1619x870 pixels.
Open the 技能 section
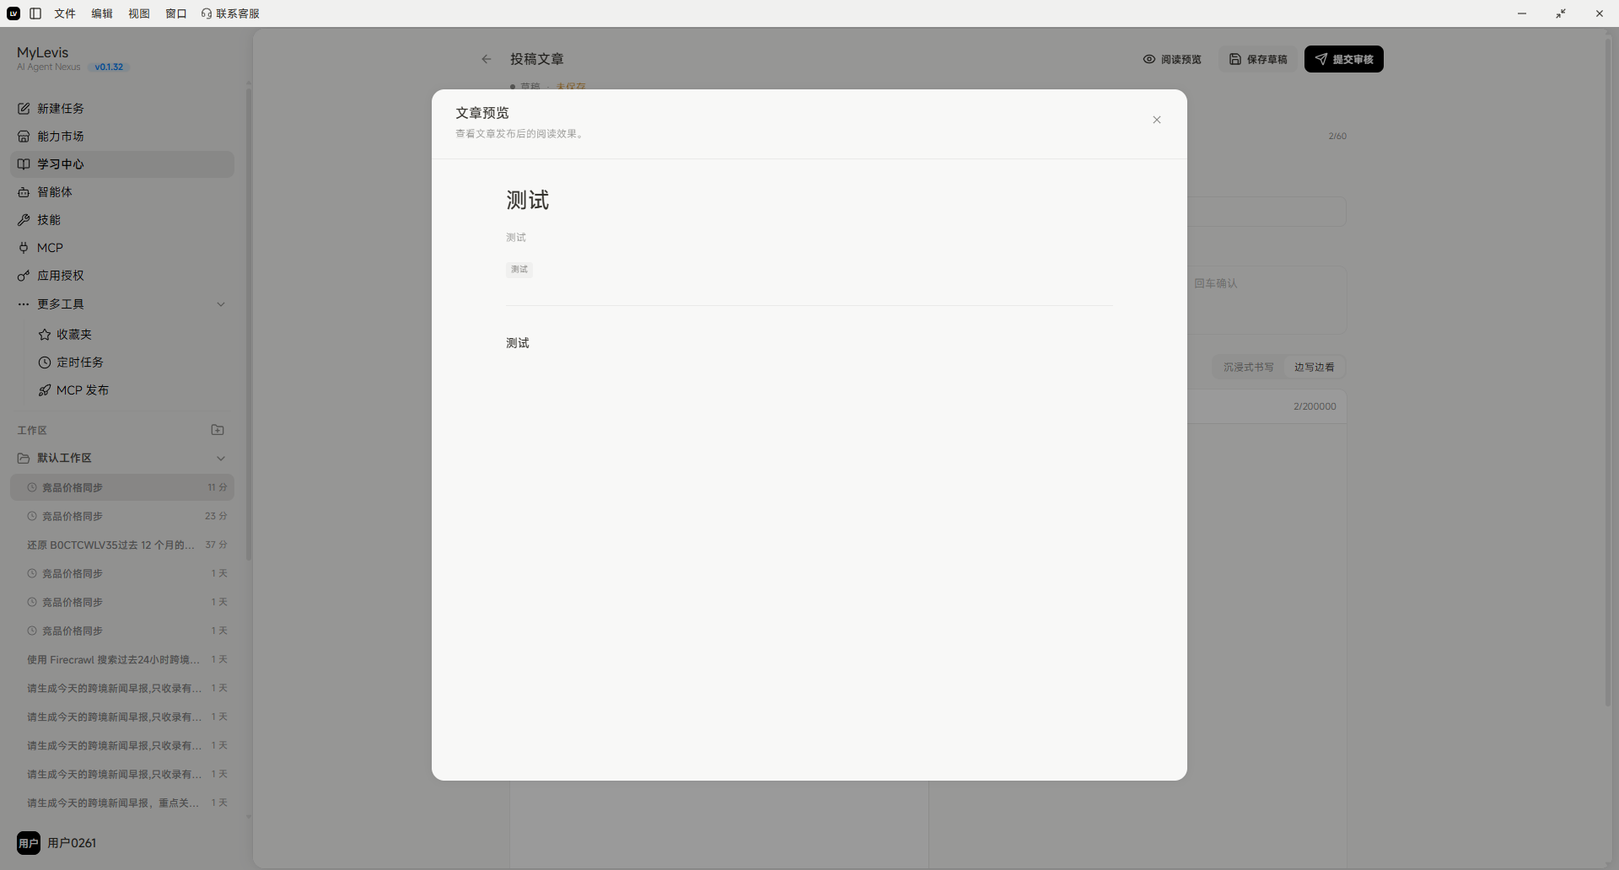tap(122, 220)
